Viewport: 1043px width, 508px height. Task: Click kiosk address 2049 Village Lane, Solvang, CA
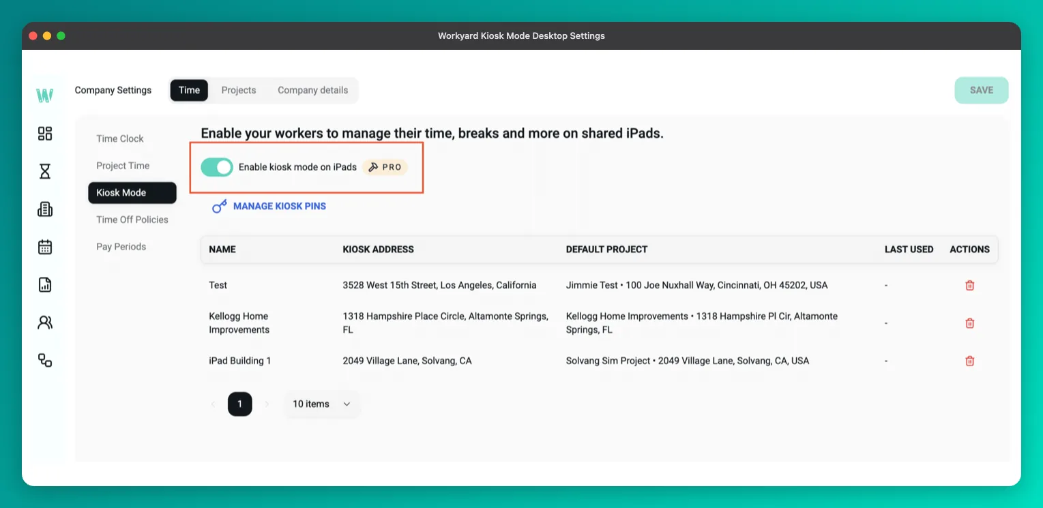(407, 361)
